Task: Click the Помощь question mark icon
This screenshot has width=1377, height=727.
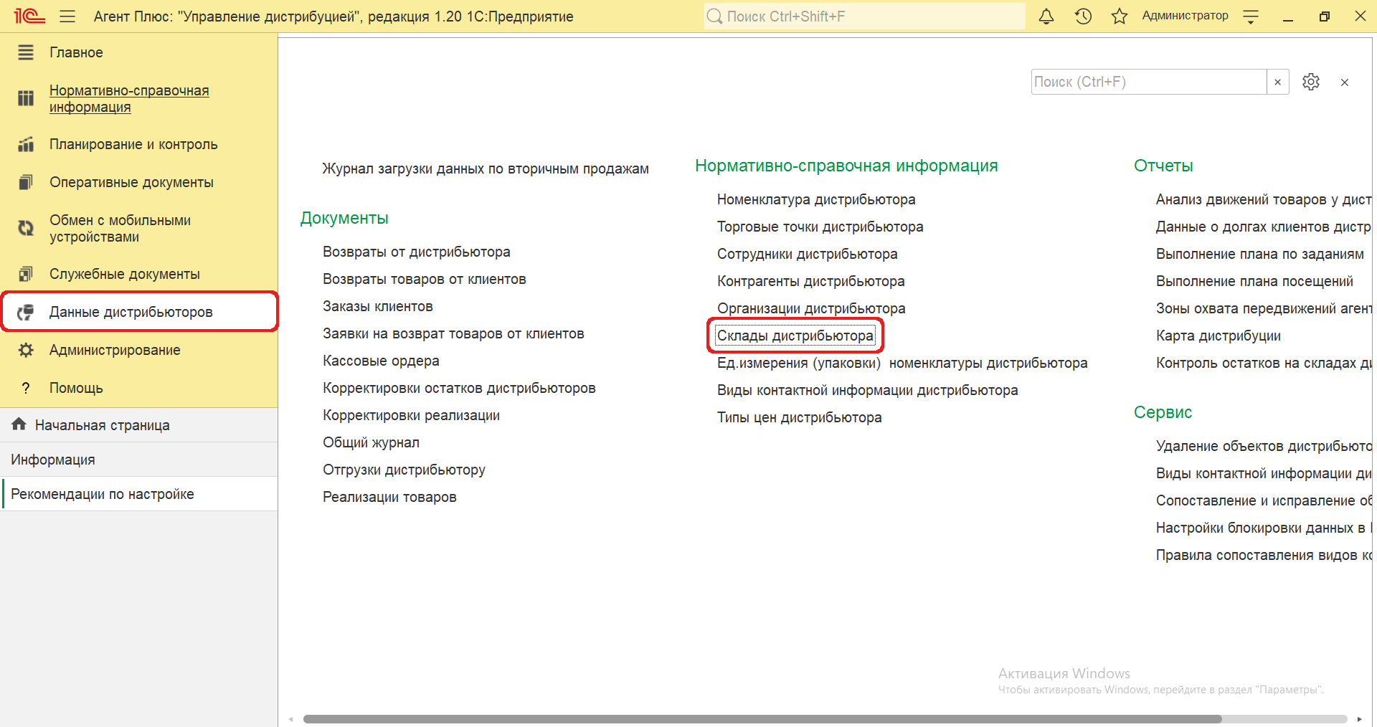Action: tap(26, 388)
